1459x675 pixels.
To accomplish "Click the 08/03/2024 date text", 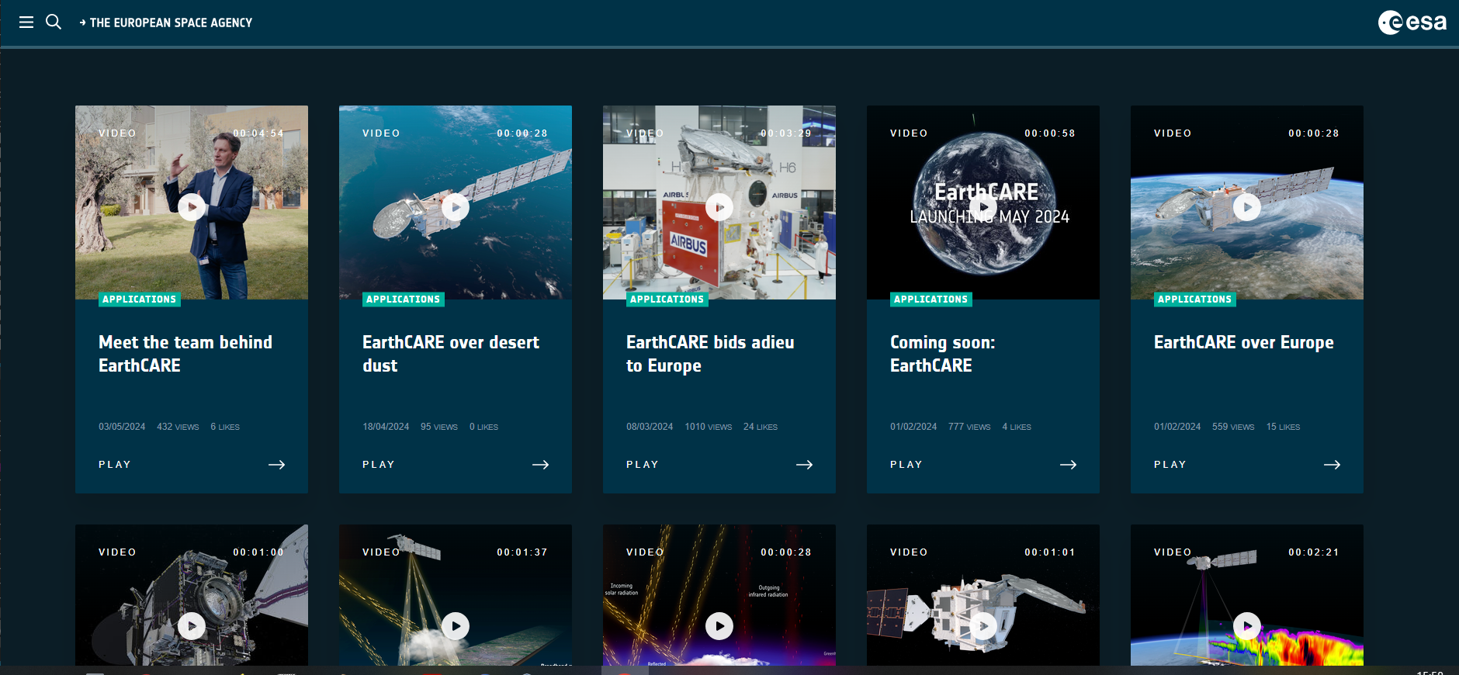I will click(650, 427).
